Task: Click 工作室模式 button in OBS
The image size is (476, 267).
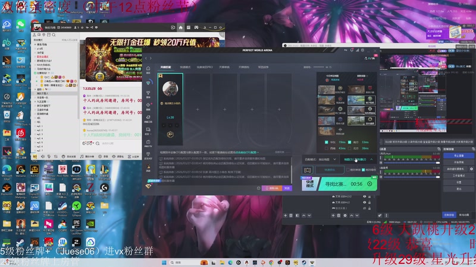Action: 459,176
